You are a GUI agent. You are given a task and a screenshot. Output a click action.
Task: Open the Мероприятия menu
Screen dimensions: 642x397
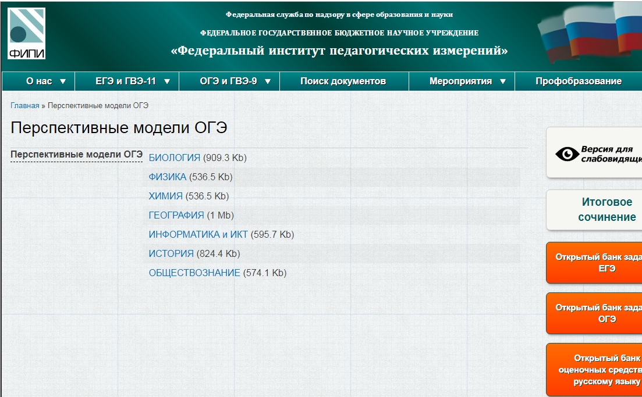[462, 81]
